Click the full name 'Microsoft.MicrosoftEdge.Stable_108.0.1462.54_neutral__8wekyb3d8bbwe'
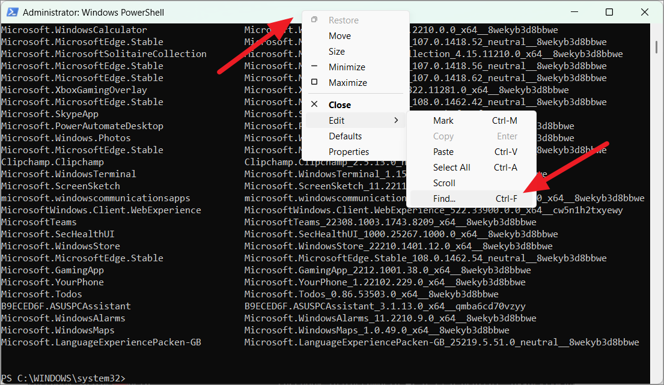Image resolution: width=664 pixels, height=385 pixels. point(425,258)
